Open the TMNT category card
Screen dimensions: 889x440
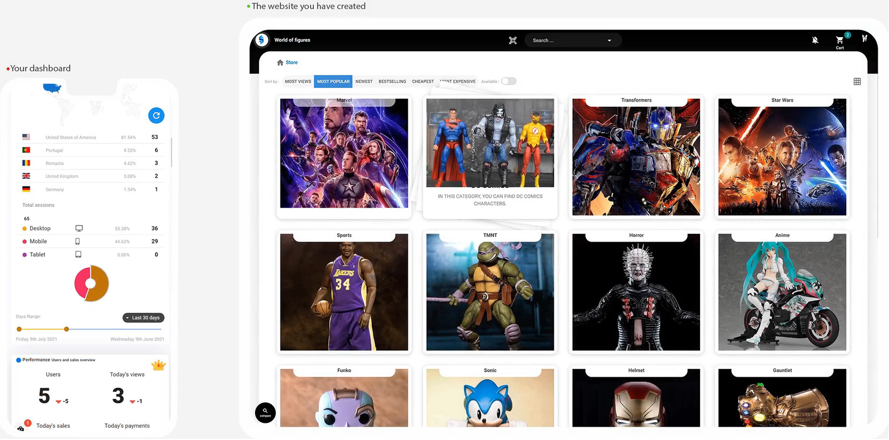pos(490,292)
